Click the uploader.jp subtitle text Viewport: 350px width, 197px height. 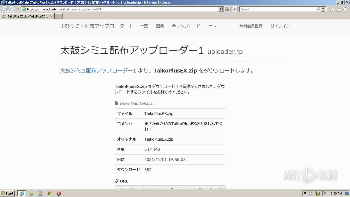click(x=225, y=52)
